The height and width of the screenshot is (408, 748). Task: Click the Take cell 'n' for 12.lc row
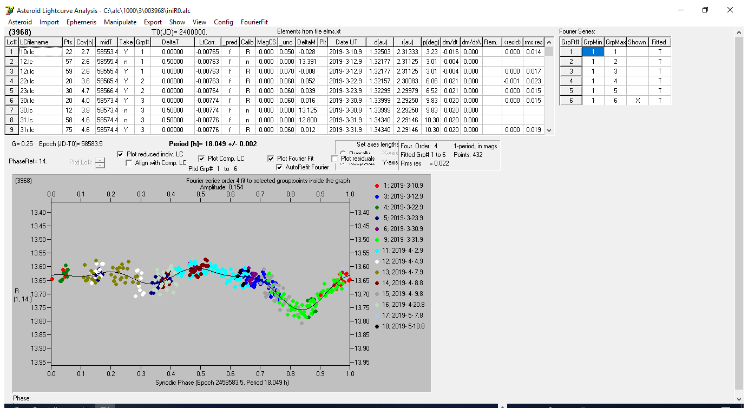(126, 61)
